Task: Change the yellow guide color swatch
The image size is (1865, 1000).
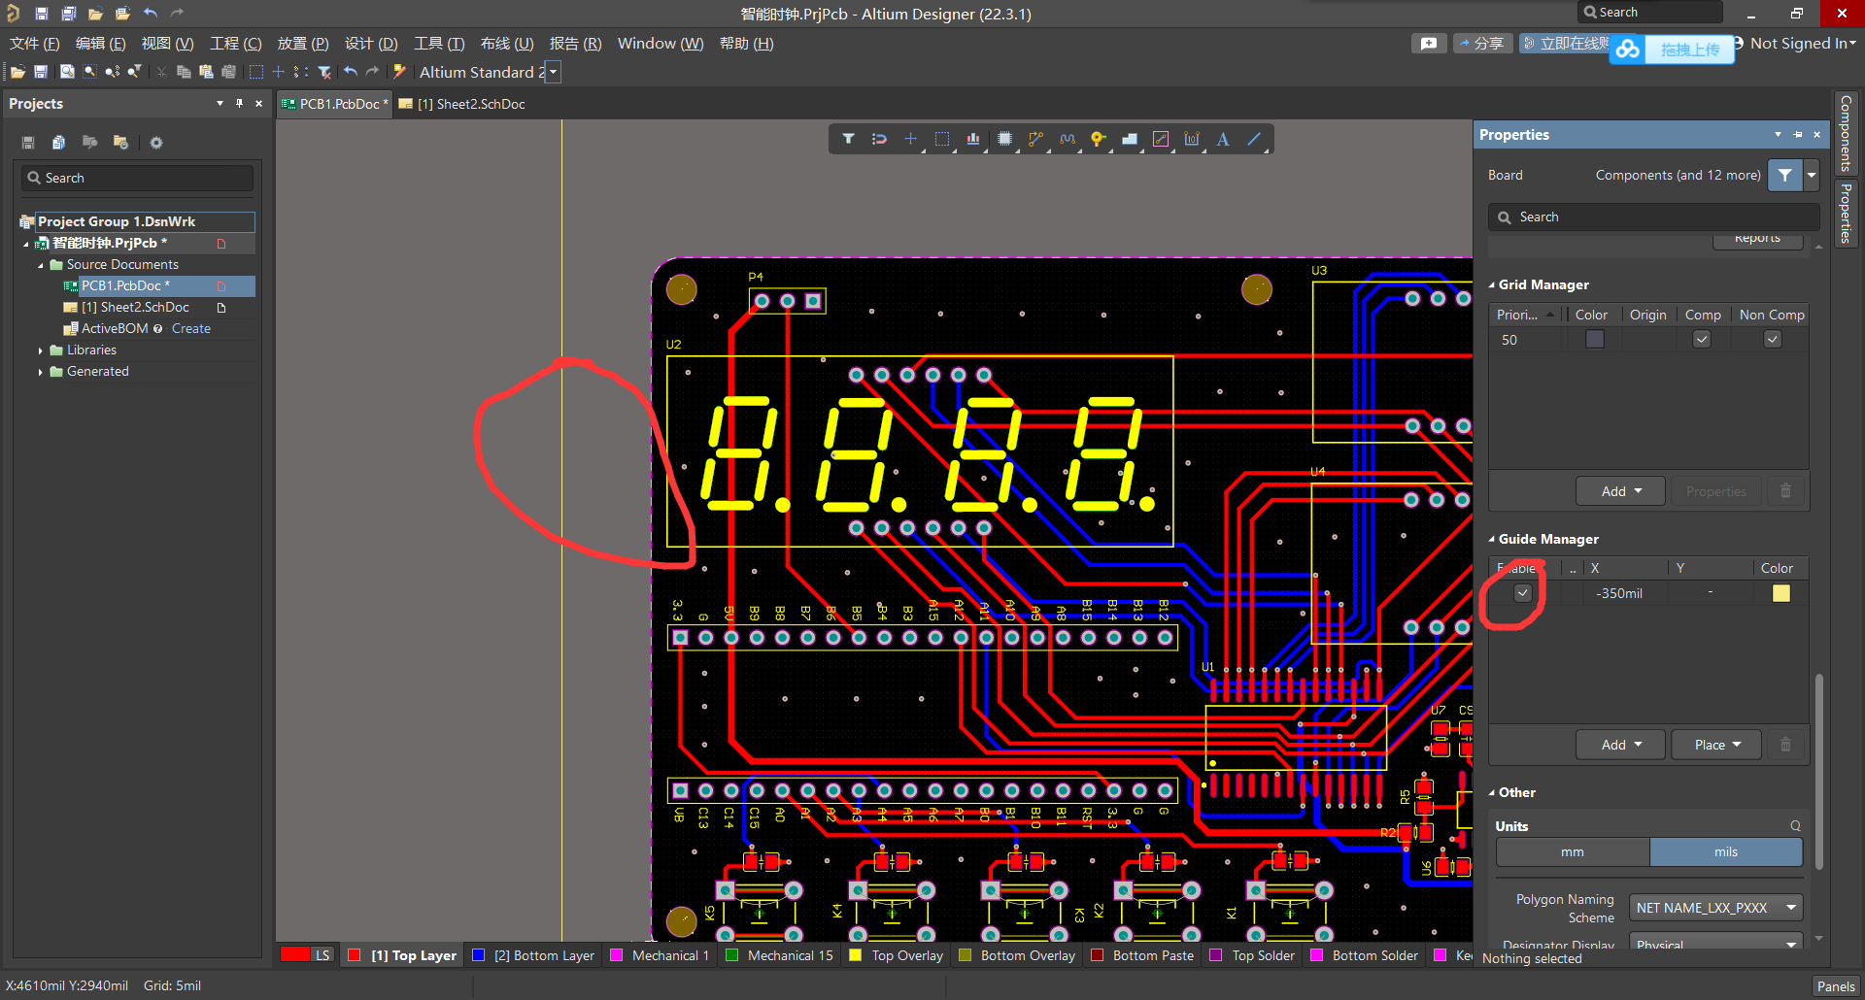Action: (1781, 593)
